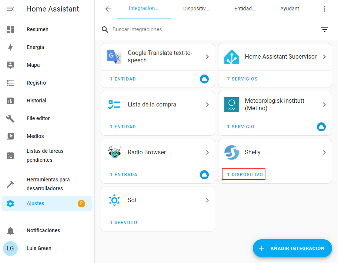Expand the Sol integration chevron

(x=207, y=200)
